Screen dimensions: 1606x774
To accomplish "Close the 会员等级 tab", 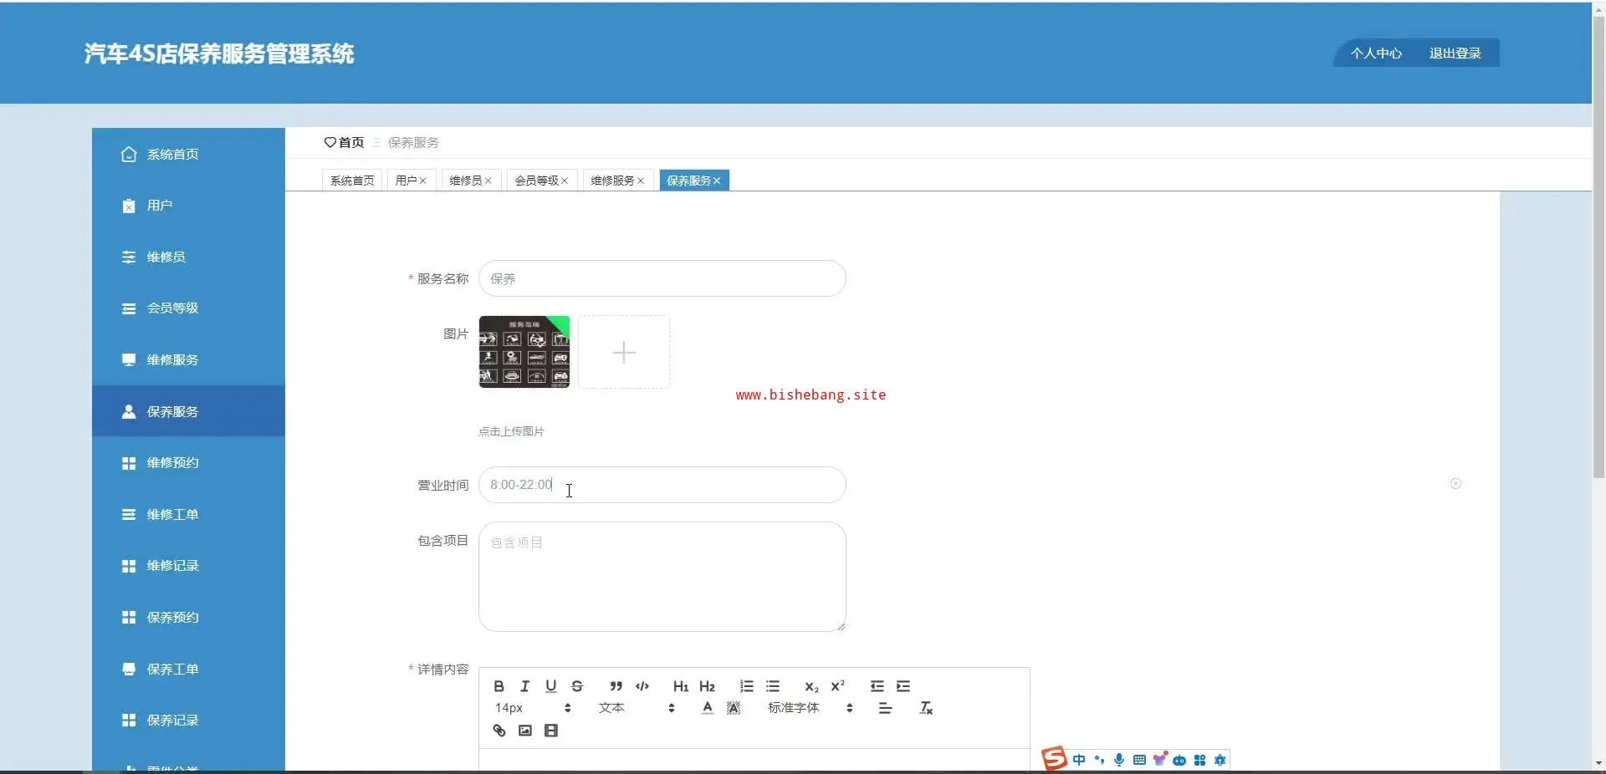I will coord(565,181).
